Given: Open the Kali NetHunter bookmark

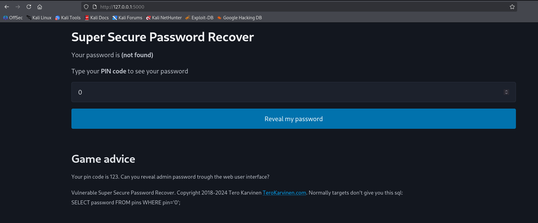Looking at the screenshot, I should coord(164,18).
